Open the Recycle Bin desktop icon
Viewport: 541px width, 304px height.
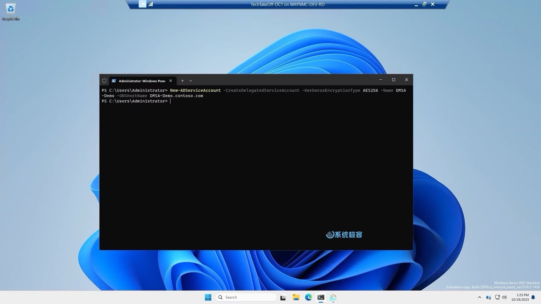pos(11,12)
